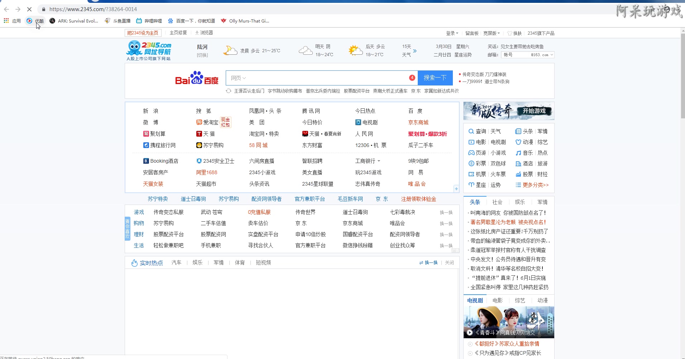The width and height of the screenshot is (685, 359).
Task: Click 开始游戏 banner button
Action: point(534,111)
